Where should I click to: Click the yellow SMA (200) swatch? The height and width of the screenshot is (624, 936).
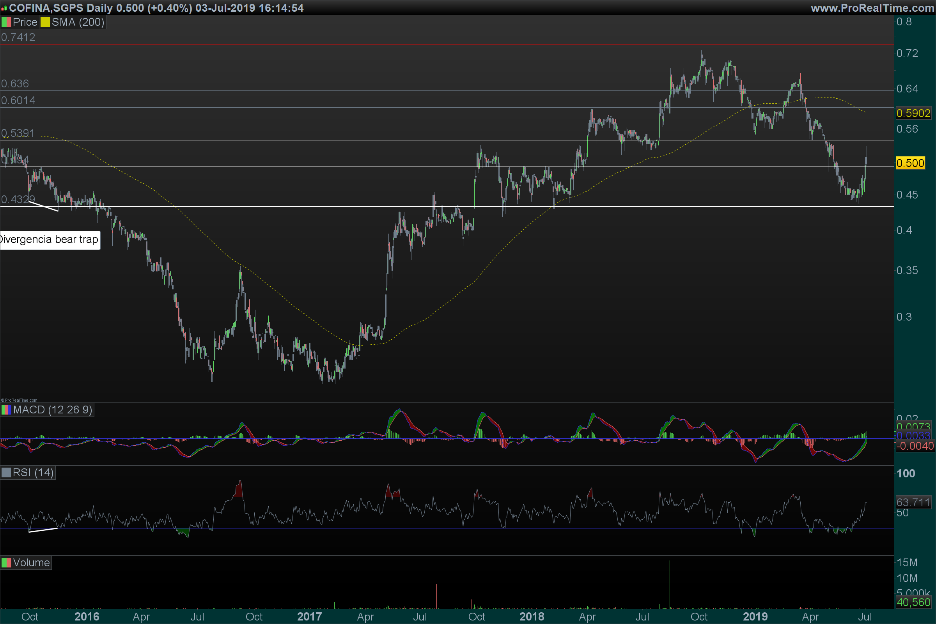[x=45, y=22]
